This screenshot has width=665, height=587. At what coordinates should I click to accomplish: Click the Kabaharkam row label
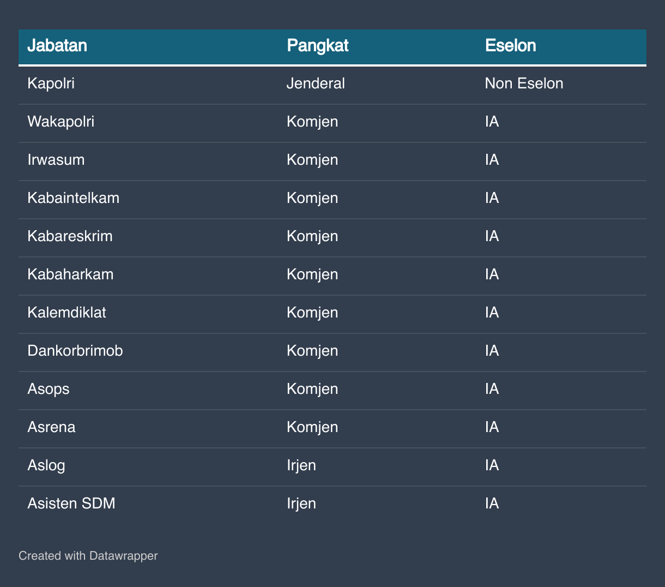[71, 274]
